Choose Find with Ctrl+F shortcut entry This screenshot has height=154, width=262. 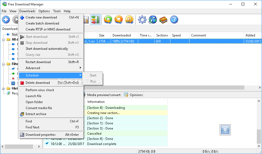51,121
